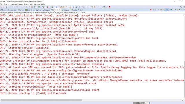This screenshot has width=185, height=104.
Task: Toggle Show Console When Standard Out Changes
Action: pyautogui.click(x=165, y=10)
